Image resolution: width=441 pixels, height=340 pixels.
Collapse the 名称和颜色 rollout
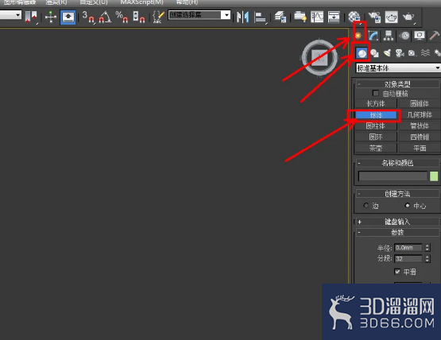(x=397, y=163)
